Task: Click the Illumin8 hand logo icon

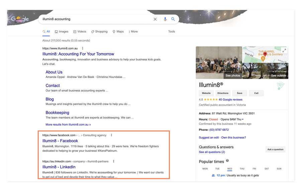Action: 281,85
